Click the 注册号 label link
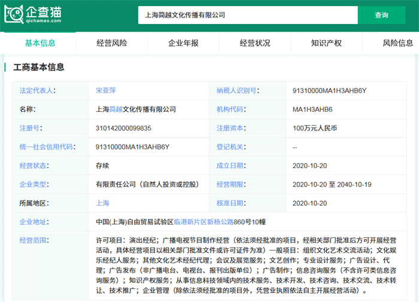 29,128
